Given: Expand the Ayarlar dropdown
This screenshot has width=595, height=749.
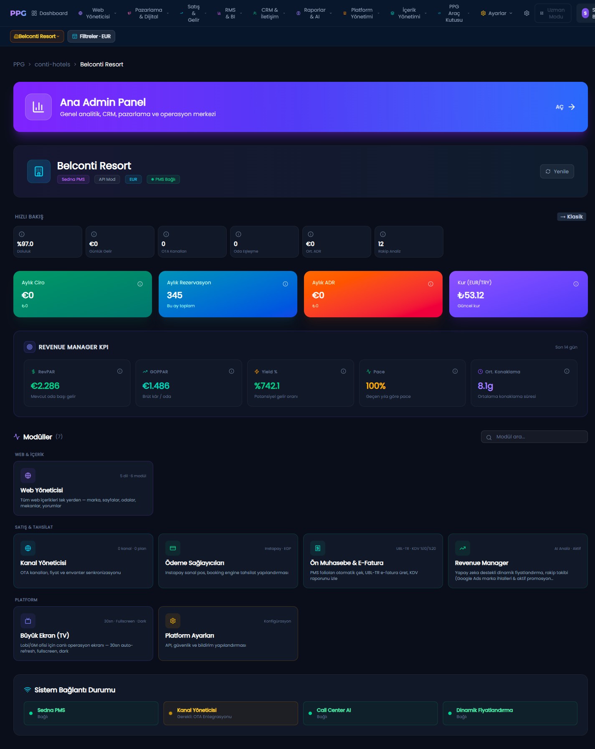Looking at the screenshot, I should pos(496,13).
